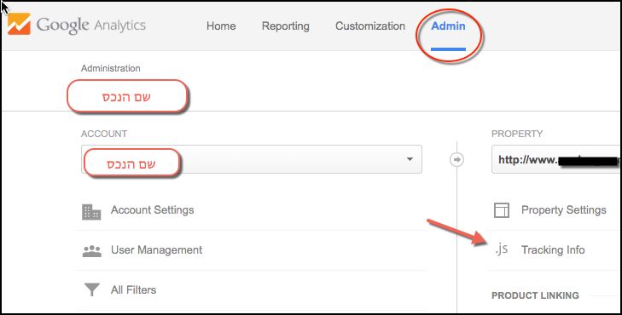Click the Account Settings building icon
This screenshot has height=315, width=622.
coord(91,212)
